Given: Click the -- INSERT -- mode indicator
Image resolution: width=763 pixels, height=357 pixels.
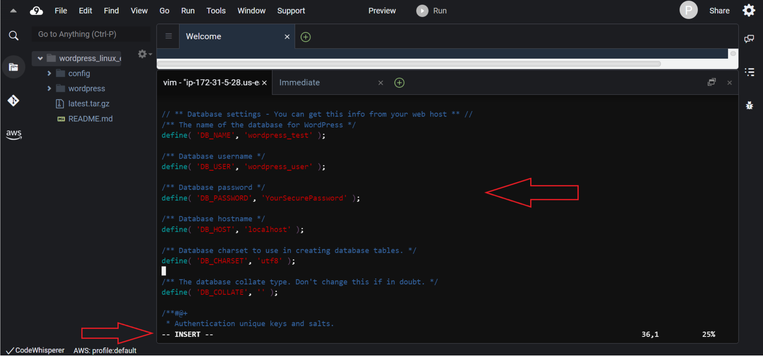Looking at the screenshot, I should tap(187, 334).
